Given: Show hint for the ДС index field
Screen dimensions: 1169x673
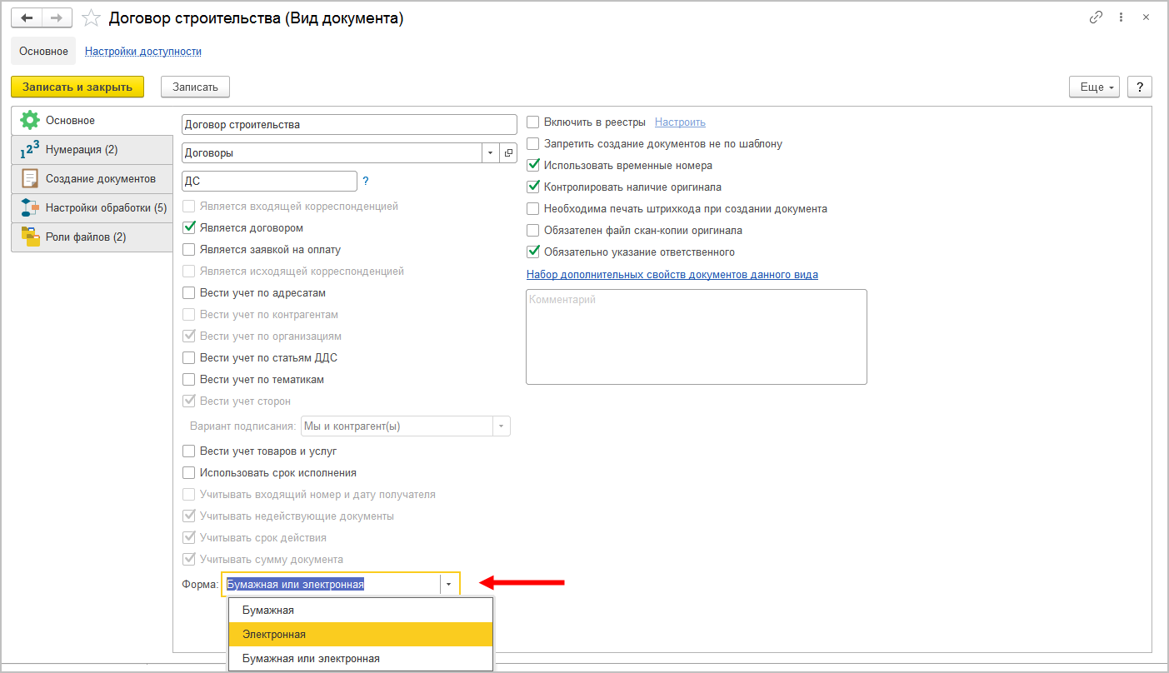Looking at the screenshot, I should (x=366, y=181).
